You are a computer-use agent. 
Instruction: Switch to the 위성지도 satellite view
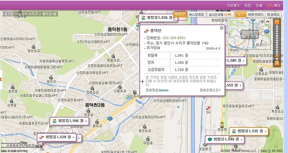pos(273,14)
